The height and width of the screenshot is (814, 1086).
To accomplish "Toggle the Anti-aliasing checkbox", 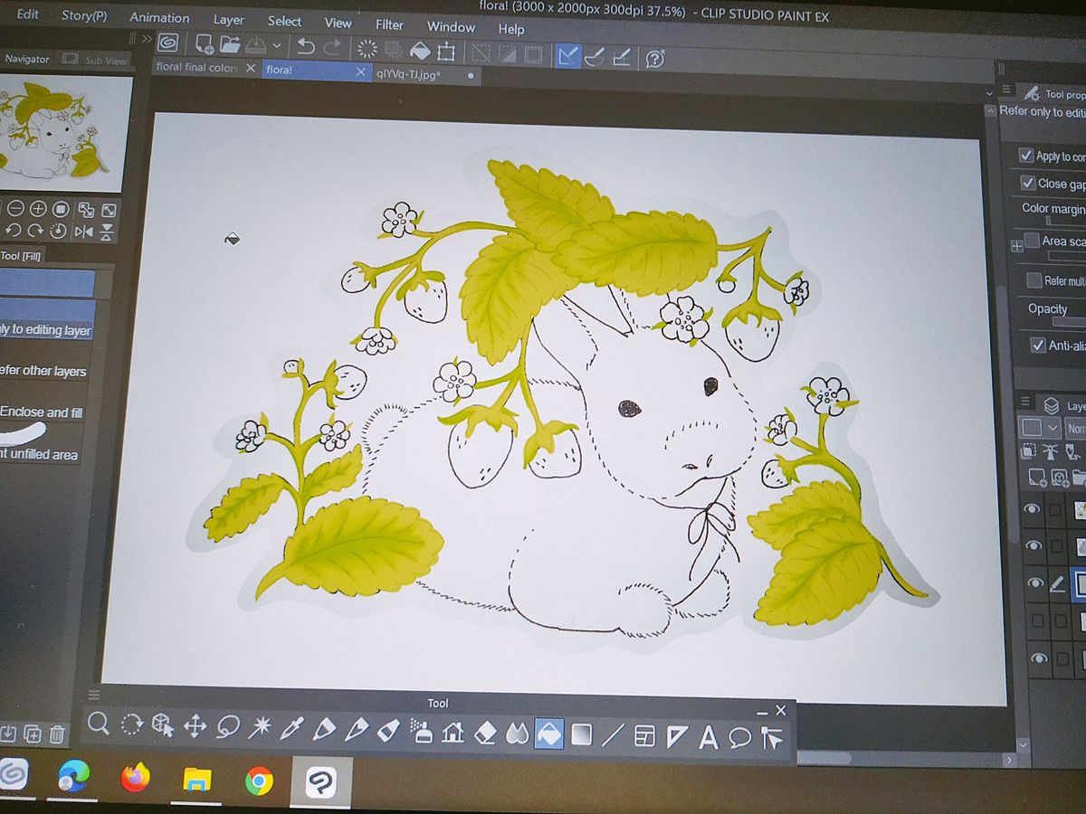I will coord(1038,345).
